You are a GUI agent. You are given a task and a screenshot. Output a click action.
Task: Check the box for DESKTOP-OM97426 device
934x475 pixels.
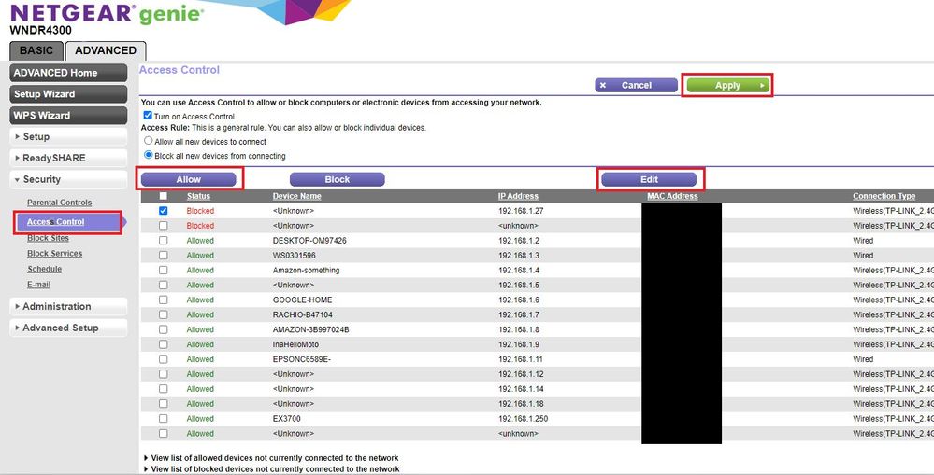[164, 241]
